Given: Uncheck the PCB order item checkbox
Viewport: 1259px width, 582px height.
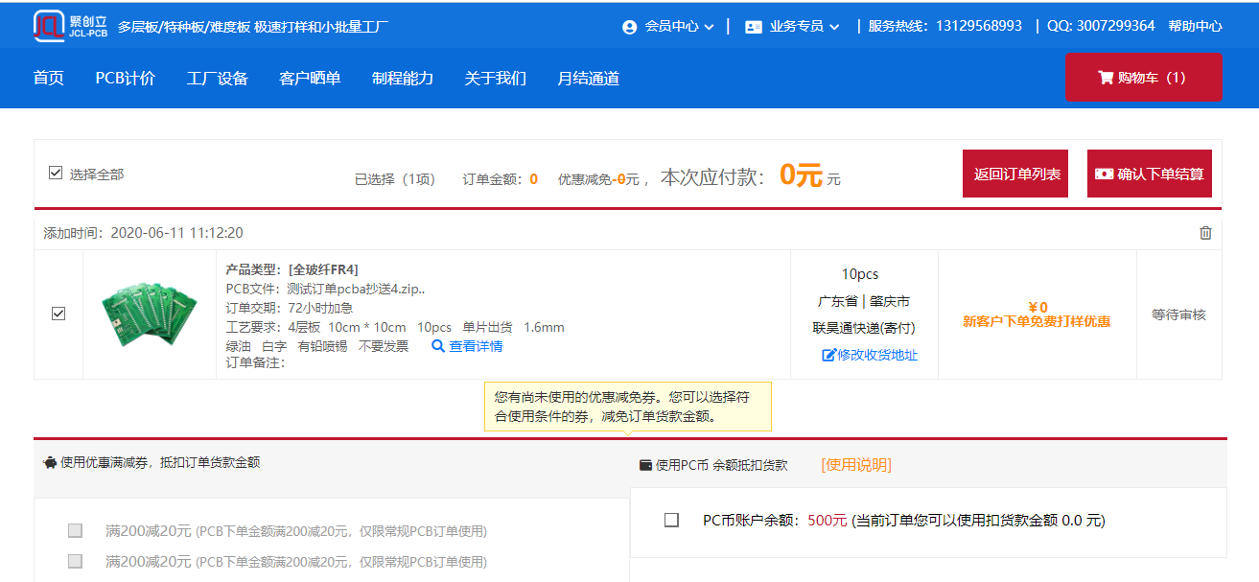Looking at the screenshot, I should point(58,314).
